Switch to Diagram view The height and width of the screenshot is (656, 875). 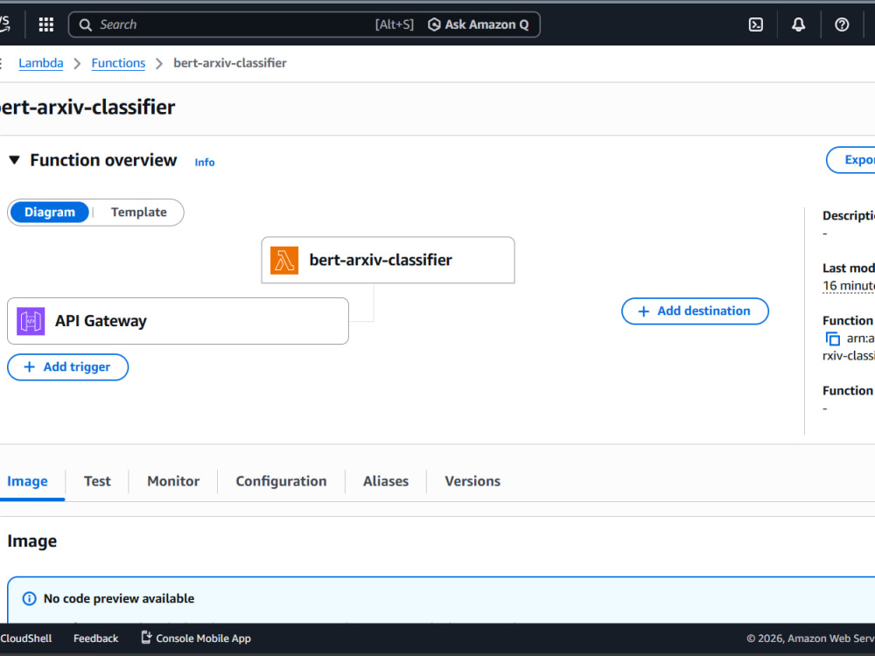point(50,213)
